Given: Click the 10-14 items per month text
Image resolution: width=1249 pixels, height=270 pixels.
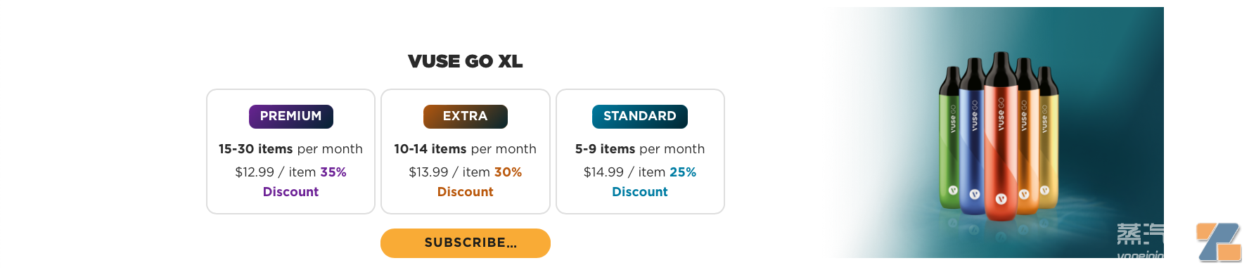Looking at the screenshot, I should point(466,149).
